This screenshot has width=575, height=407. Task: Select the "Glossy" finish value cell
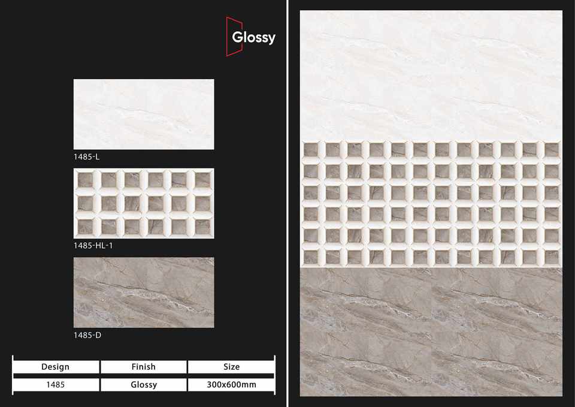(143, 385)
